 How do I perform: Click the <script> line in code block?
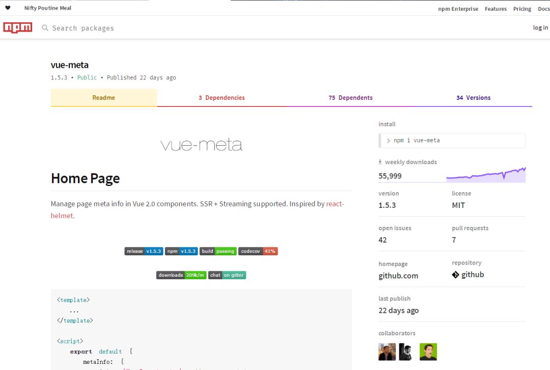pos(70,341)
